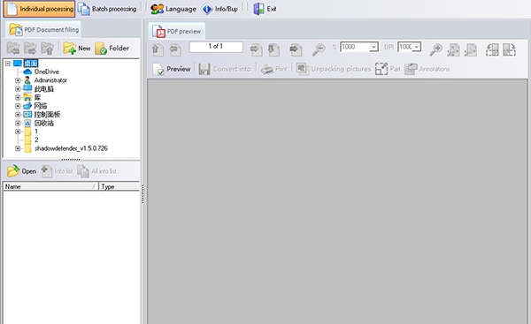Click the Exit button

click(x=265, y=9)
